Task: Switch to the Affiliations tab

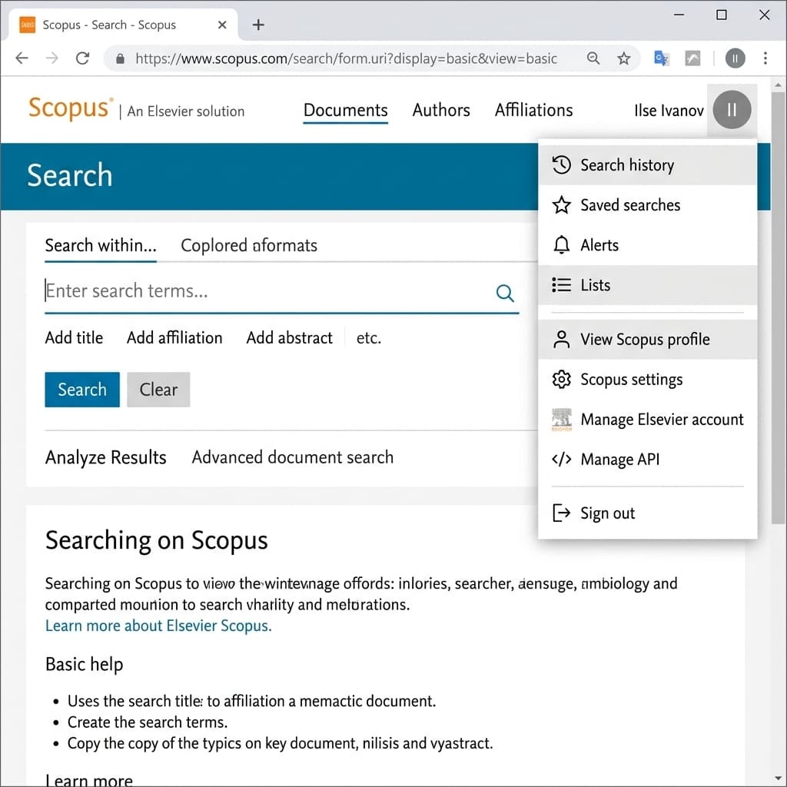Action: pos(533,110)
